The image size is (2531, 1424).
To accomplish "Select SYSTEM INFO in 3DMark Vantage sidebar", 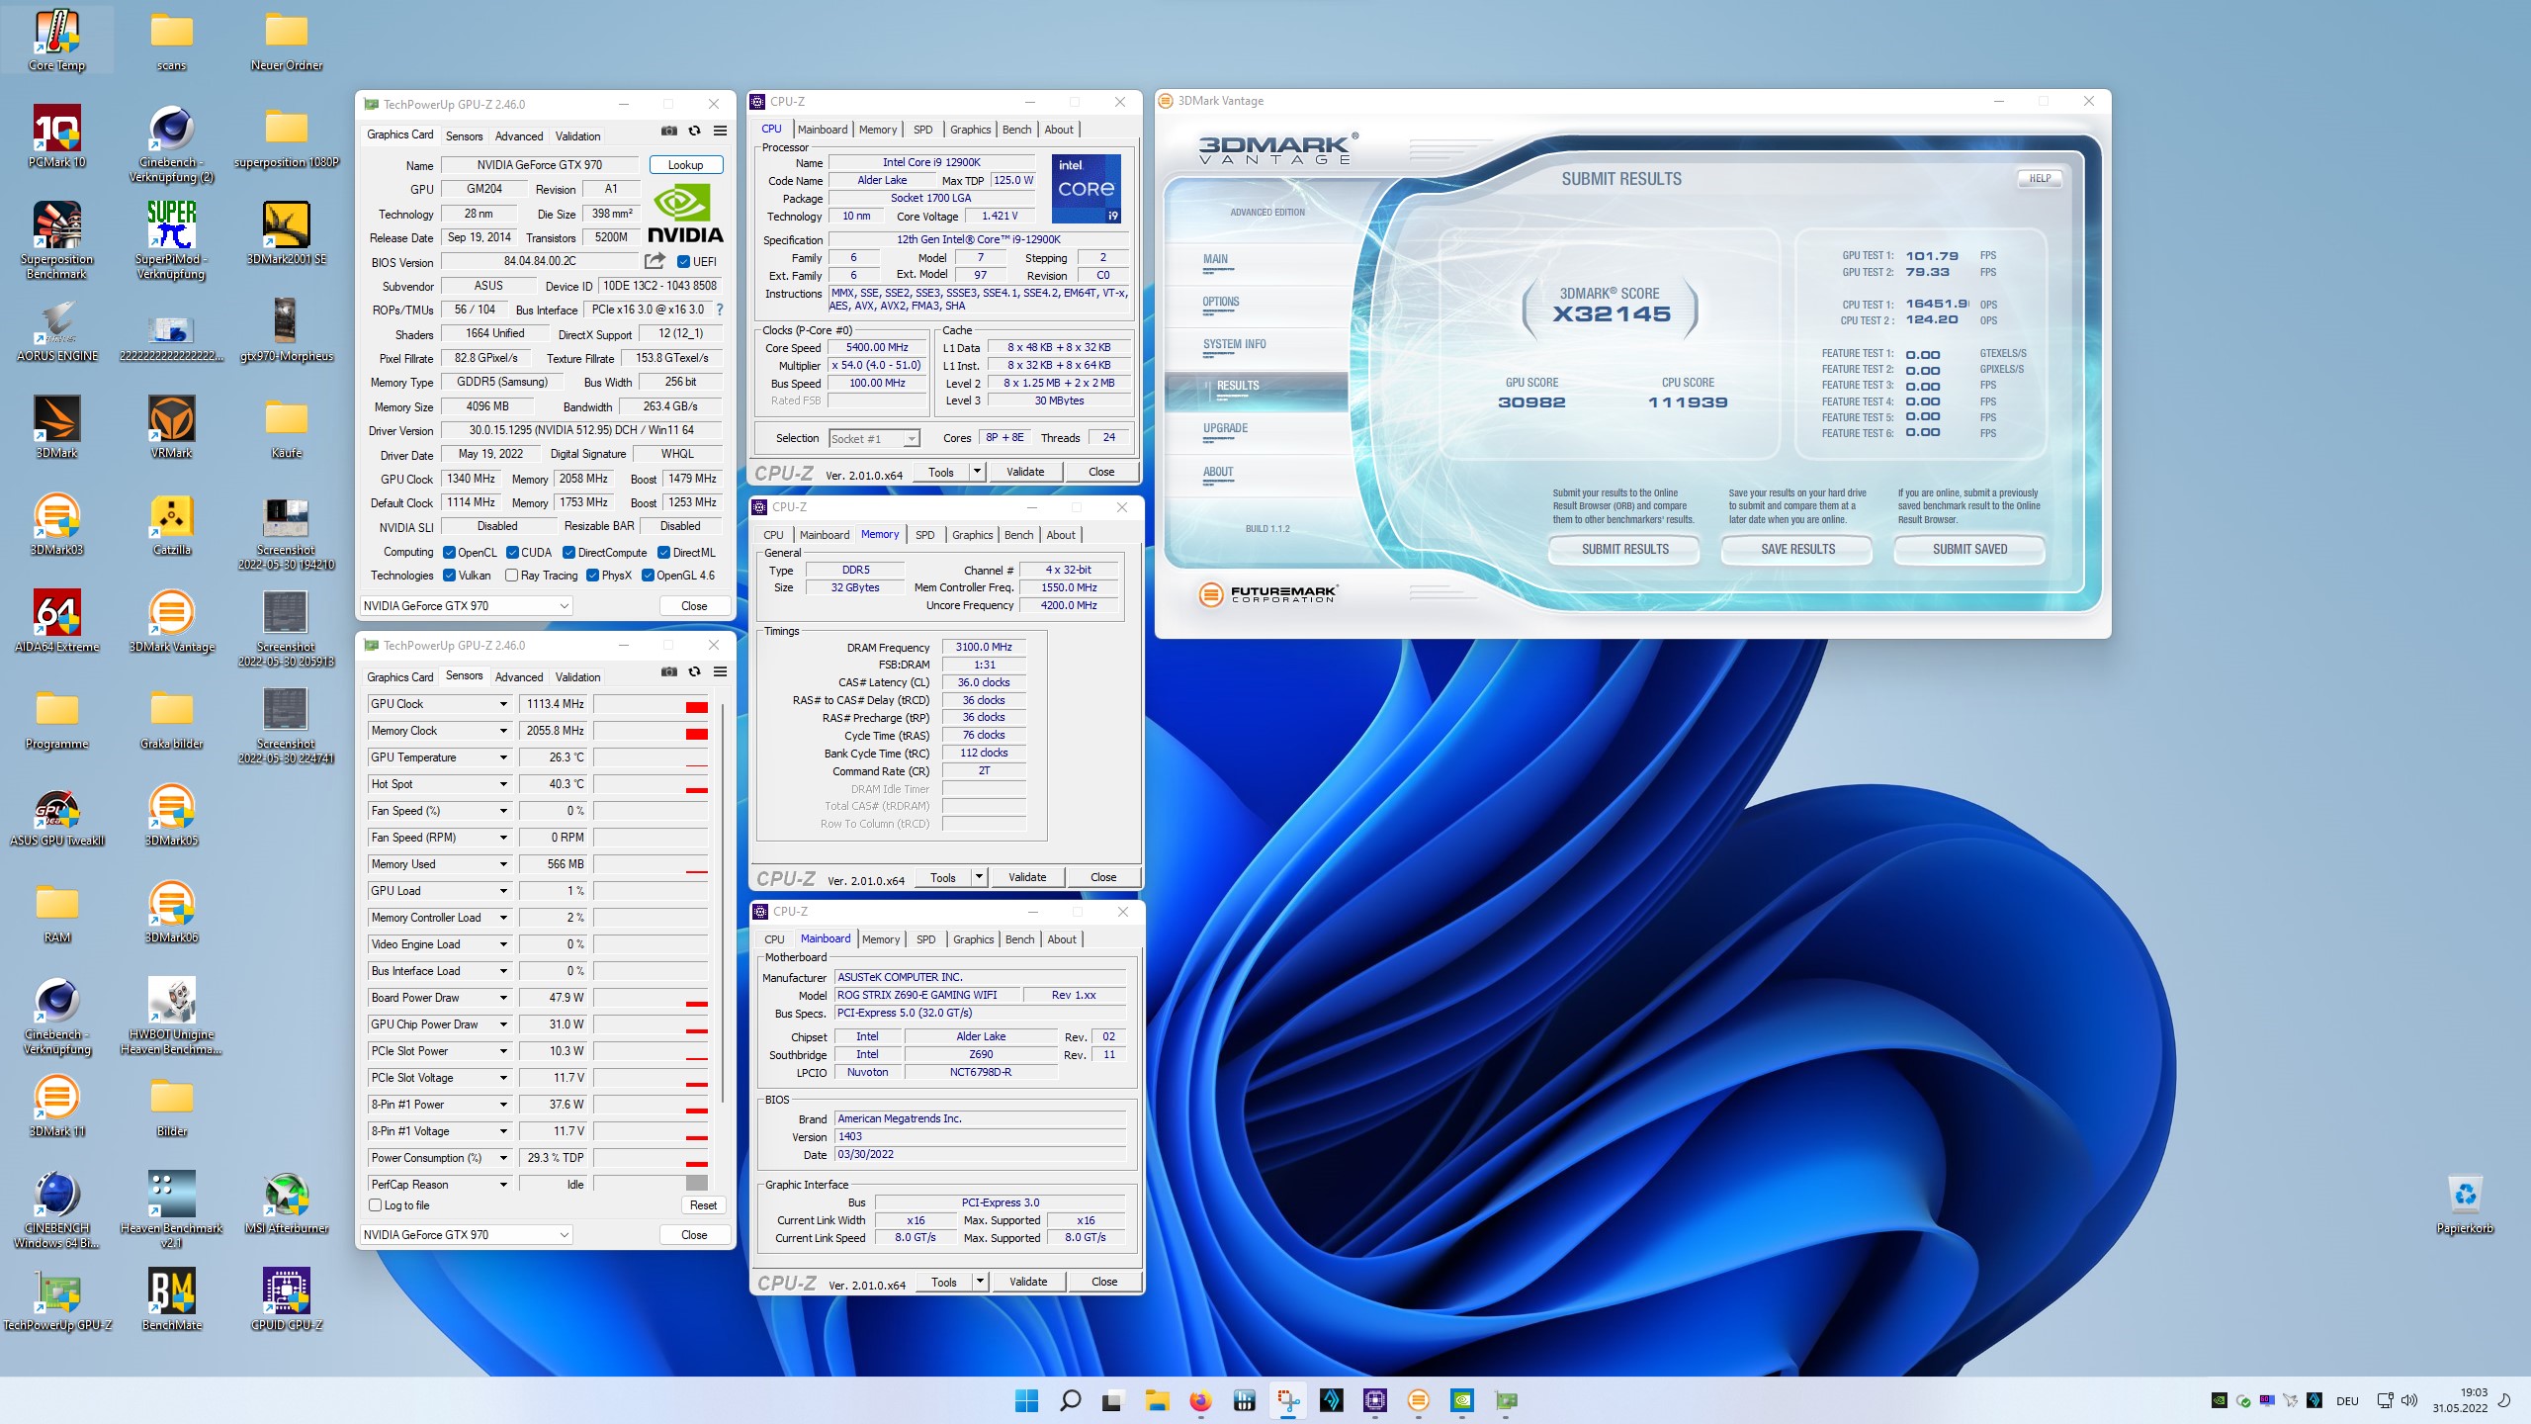I will pyautogui.click(x=1234, y=344).
